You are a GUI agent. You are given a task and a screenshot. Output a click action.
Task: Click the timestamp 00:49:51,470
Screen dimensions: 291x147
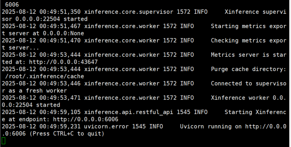(60, 41)
